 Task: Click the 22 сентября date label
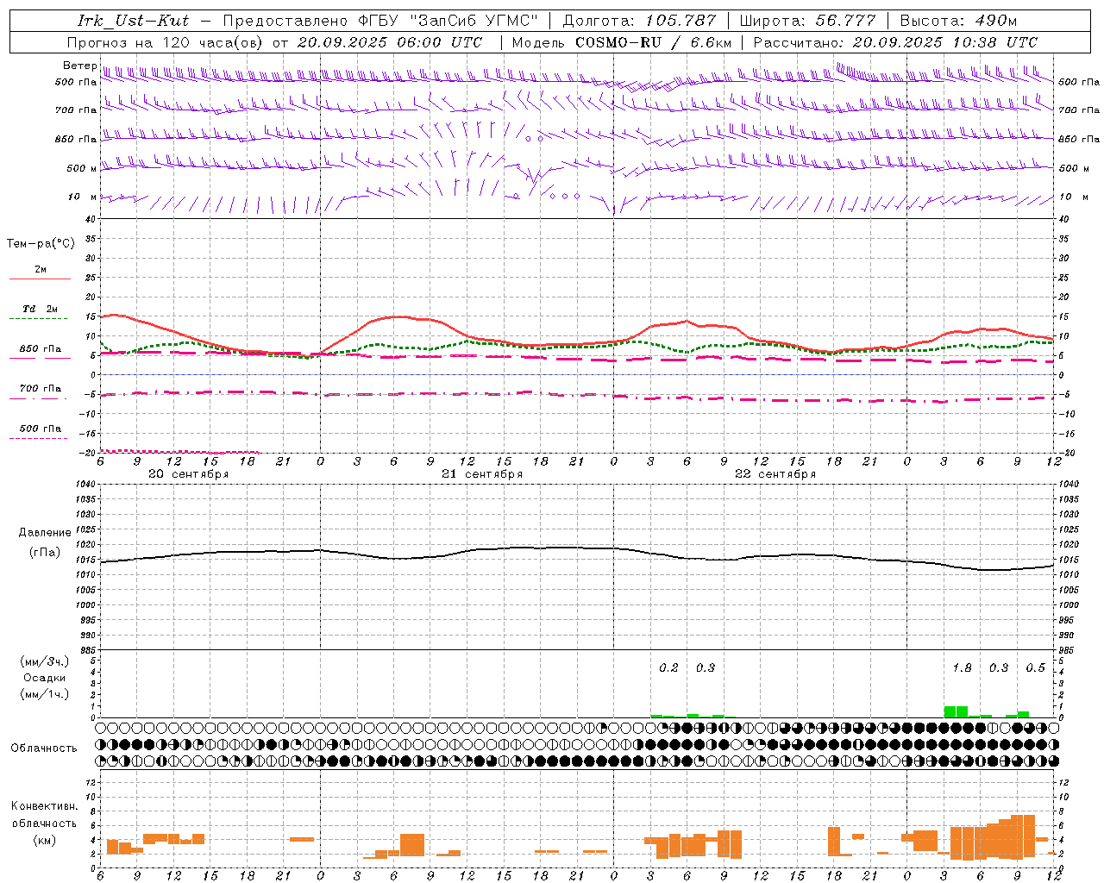coord(775,474)
